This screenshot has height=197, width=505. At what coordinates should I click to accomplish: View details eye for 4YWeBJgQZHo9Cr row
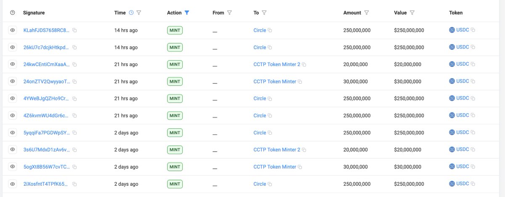pyautogui.click(x=13, y=98)
